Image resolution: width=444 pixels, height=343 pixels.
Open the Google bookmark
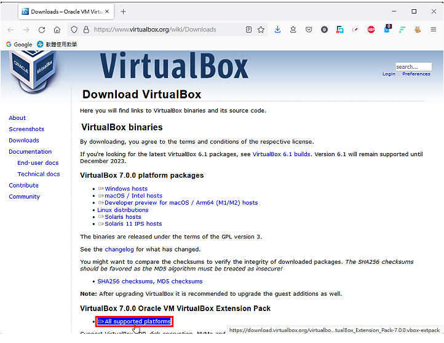(19, 44)
